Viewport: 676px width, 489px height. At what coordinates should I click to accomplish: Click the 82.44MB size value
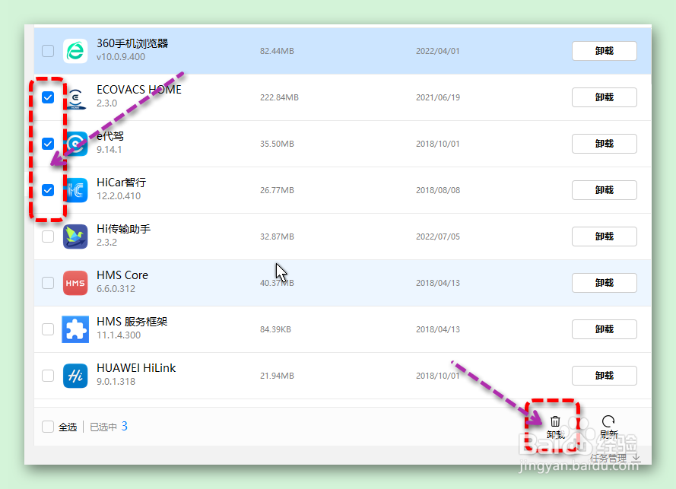[277, 51]
